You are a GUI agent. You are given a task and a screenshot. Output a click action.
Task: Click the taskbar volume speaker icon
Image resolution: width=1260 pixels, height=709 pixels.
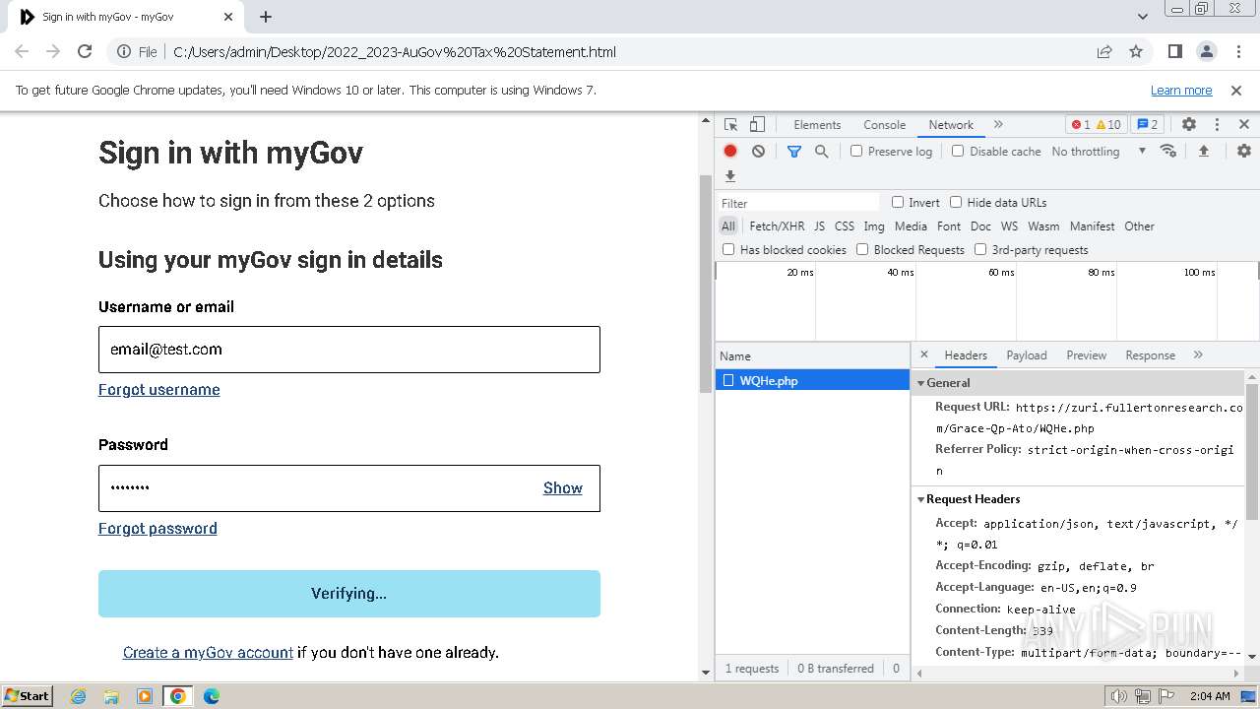click(x=1118, y=696)
